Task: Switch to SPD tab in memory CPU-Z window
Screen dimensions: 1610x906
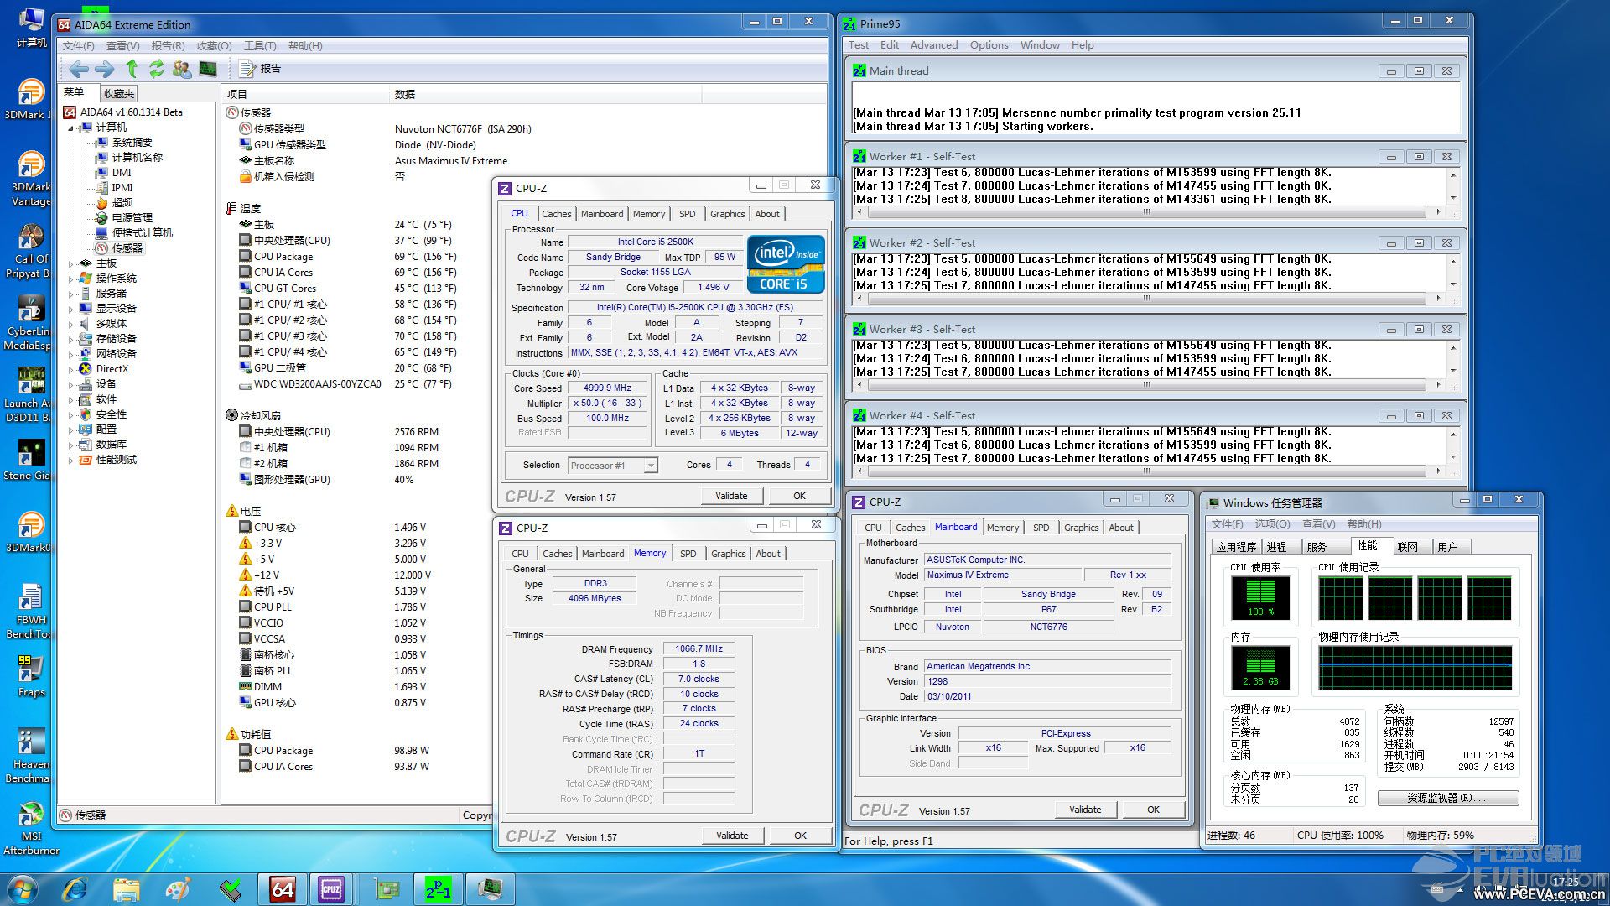Action: click(688, 554)
